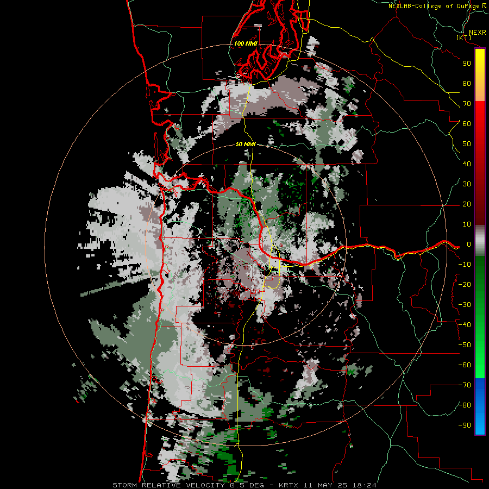Click the gray zero-velocity color bar segment
The image size is (489, 489).
coord(480,241)
